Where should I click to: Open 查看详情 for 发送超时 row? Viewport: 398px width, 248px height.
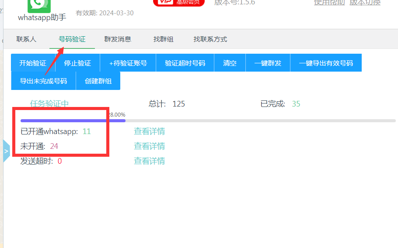(x=149, y=161)
